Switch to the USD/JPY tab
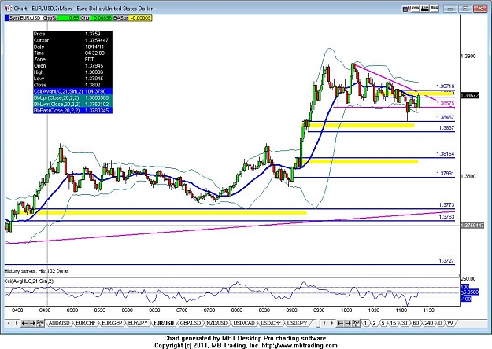 (298, 323)
